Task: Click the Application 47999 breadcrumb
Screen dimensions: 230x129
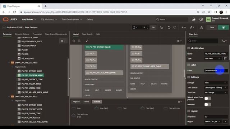Action: coord(14,27)
